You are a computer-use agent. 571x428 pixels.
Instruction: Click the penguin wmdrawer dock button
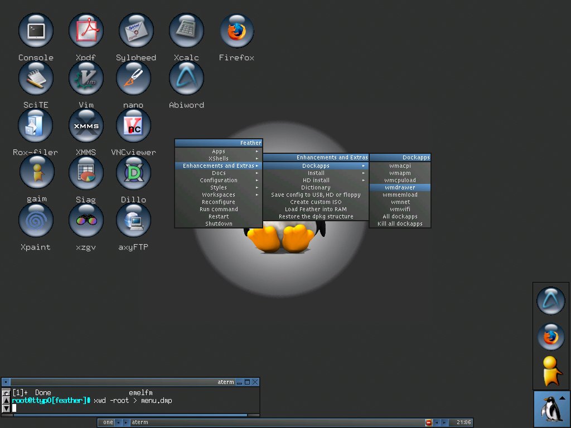click(551, 409)
